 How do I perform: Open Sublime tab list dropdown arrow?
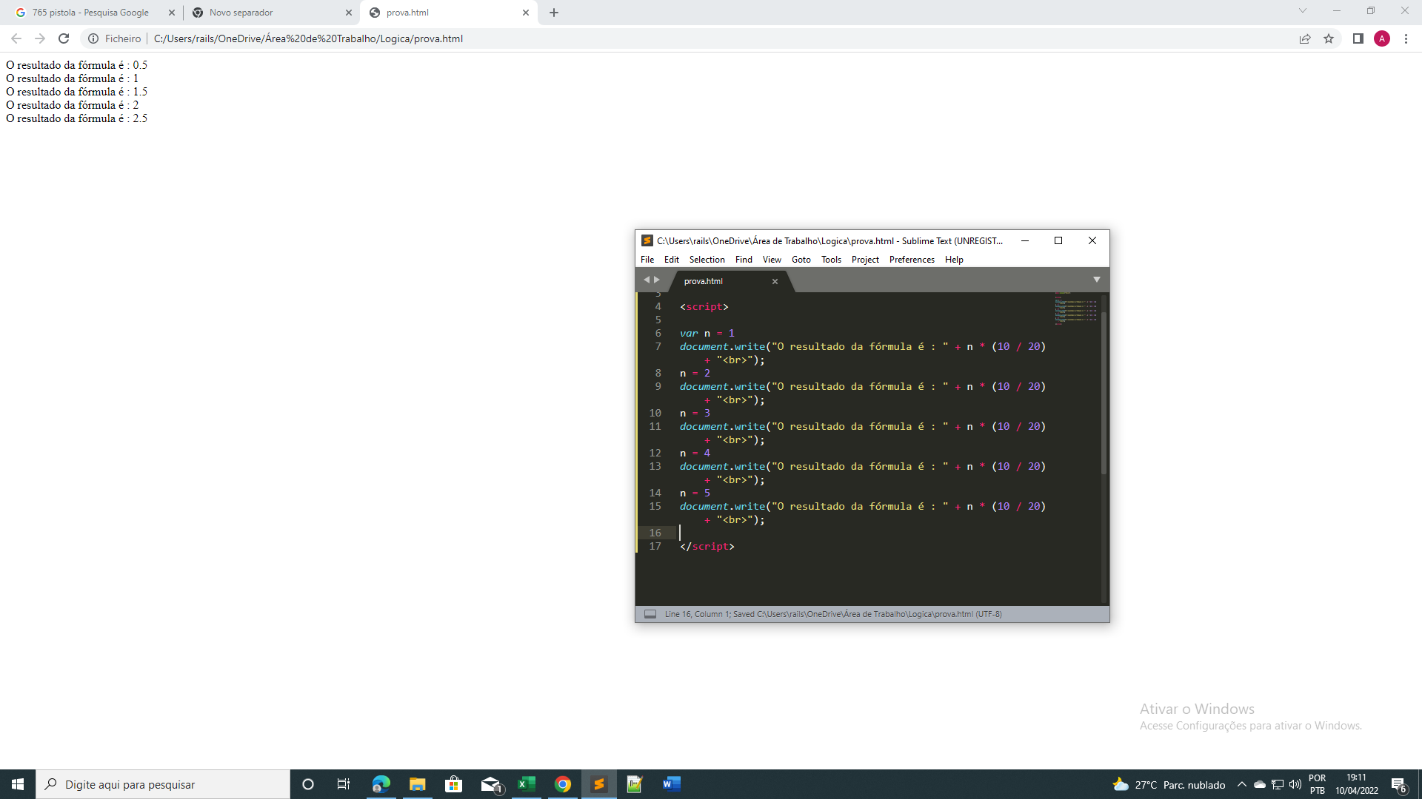point(1097,280)
